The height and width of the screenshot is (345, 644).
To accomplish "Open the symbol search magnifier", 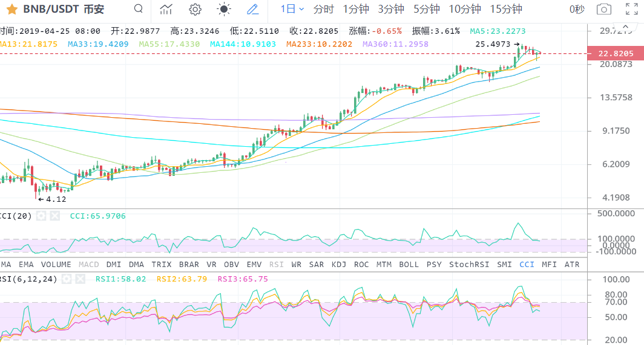I will (139, 9).
